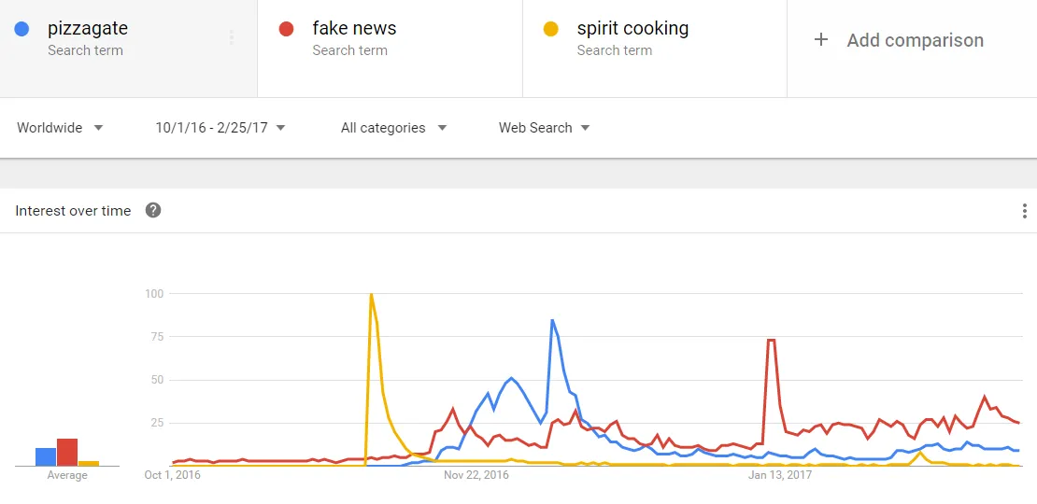
Task: Select the spirit cooking search term box
Action: (x=655, y=49)
